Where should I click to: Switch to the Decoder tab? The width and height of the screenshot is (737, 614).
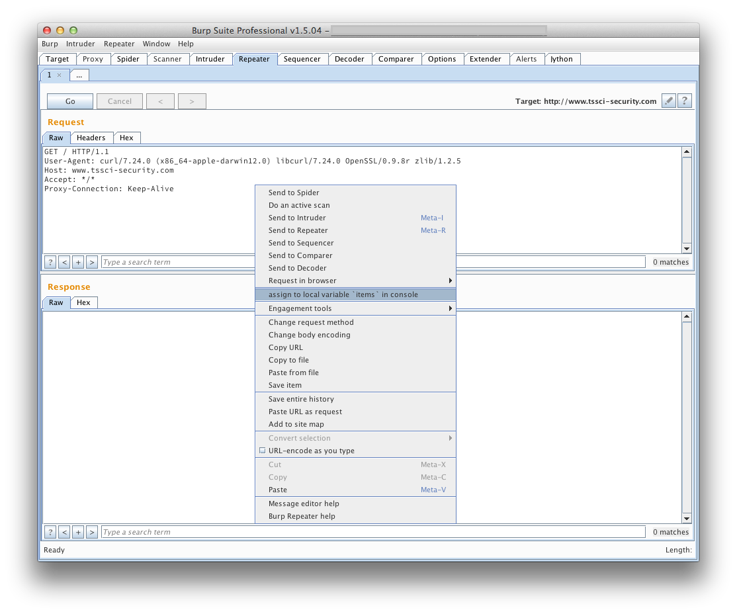[x=349, y=59]
